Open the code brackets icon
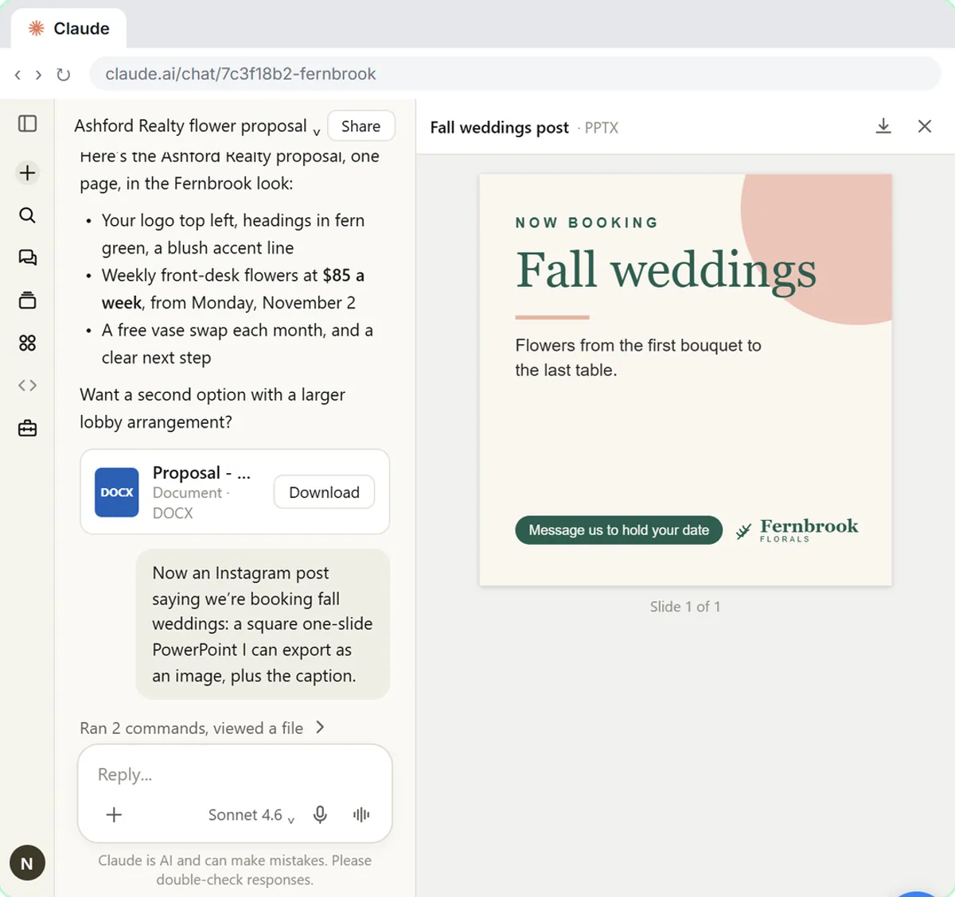This screenshot has width=955, height=897. (x=27, y=386)
